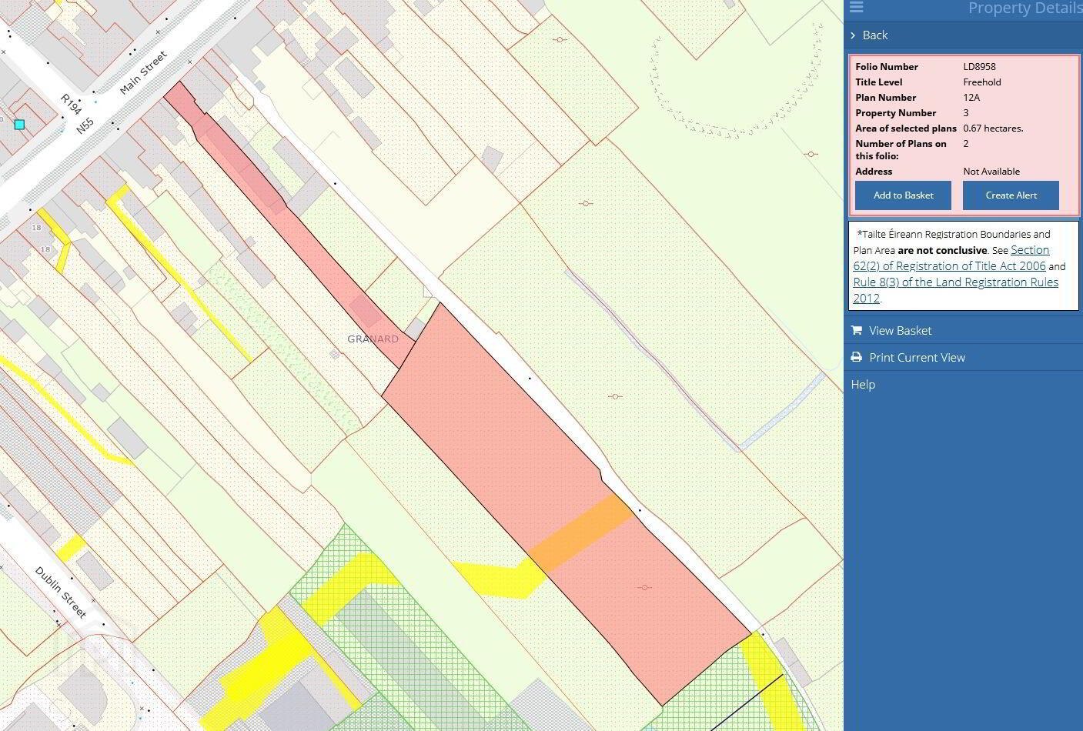This screenshot has width=1083, height=731.
Task: Click the printer icon
Action: click(x=856, y=357)
